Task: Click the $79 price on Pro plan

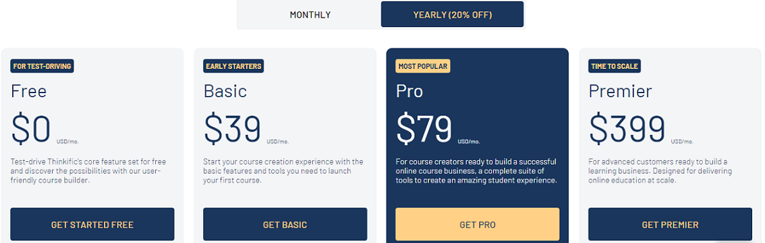Action: [x=424, y=130]
